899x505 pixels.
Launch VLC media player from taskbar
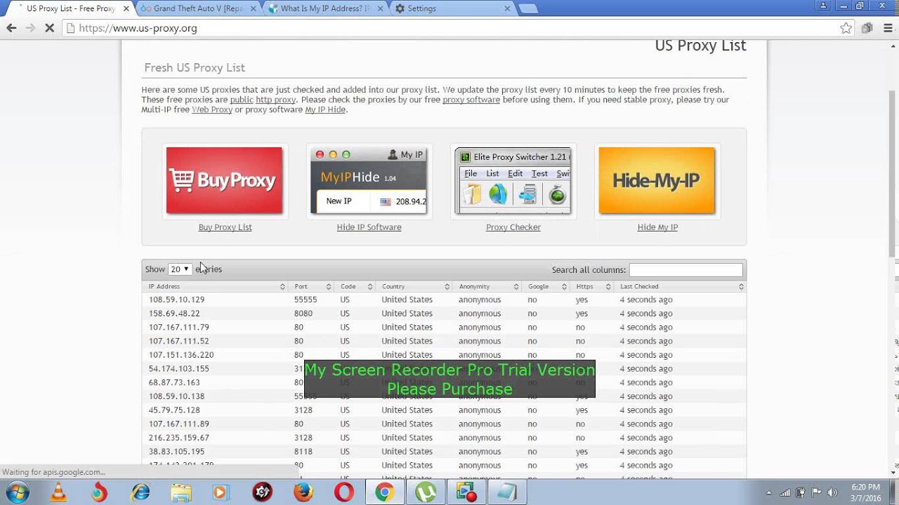[x=59, y=492]
